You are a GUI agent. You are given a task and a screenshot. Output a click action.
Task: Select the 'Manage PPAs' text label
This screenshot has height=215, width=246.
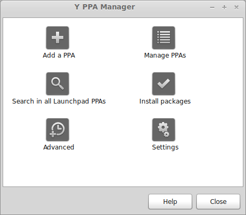tap(165, 55)
